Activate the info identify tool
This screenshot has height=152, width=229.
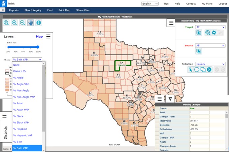coord(39,23)
